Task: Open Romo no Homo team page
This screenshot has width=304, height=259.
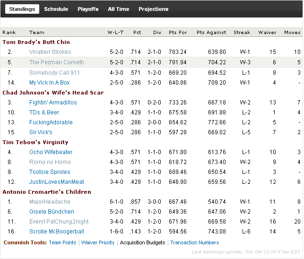Action: coord(50,162)
